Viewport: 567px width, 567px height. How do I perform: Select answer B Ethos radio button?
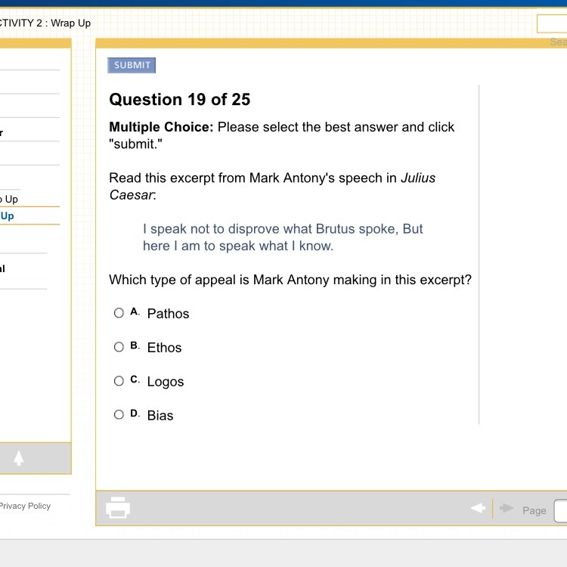pyautogui.click(x=119, y=347)
